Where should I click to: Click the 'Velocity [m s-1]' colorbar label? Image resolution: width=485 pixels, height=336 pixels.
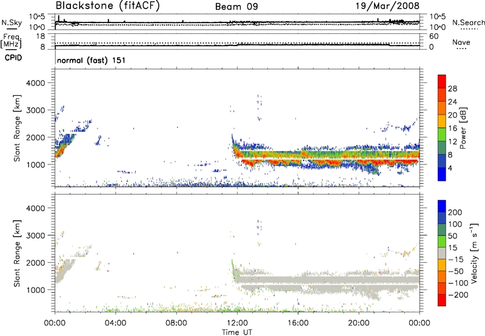[x=474, y=253]
